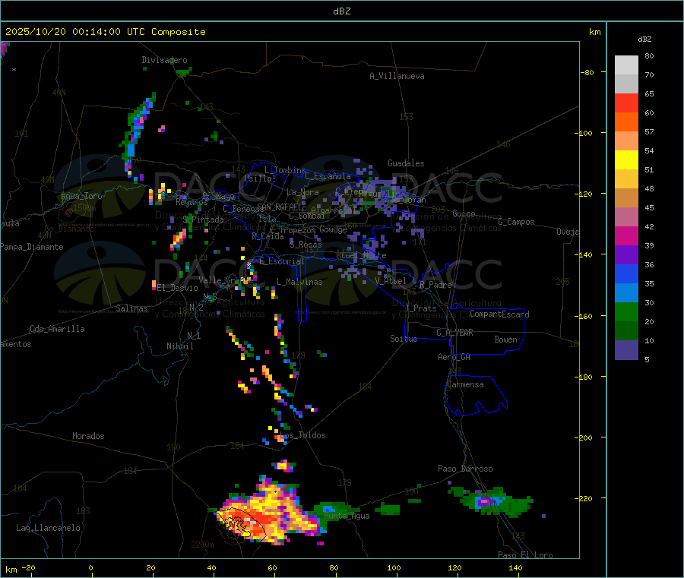The width and height of the screenshot is (684, 578).
Task: Select the red 65 dBZ legend swatch
Action: click(626, 103)
